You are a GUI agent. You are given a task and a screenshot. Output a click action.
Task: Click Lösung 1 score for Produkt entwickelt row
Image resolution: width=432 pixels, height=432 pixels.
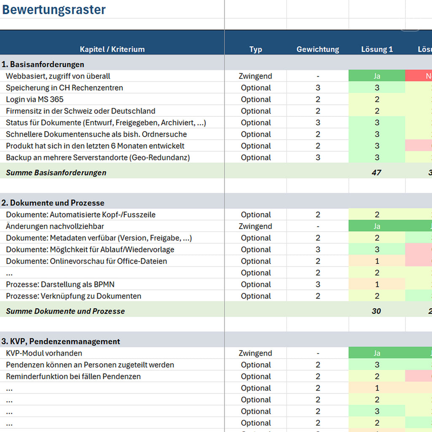tap(377, 146)
